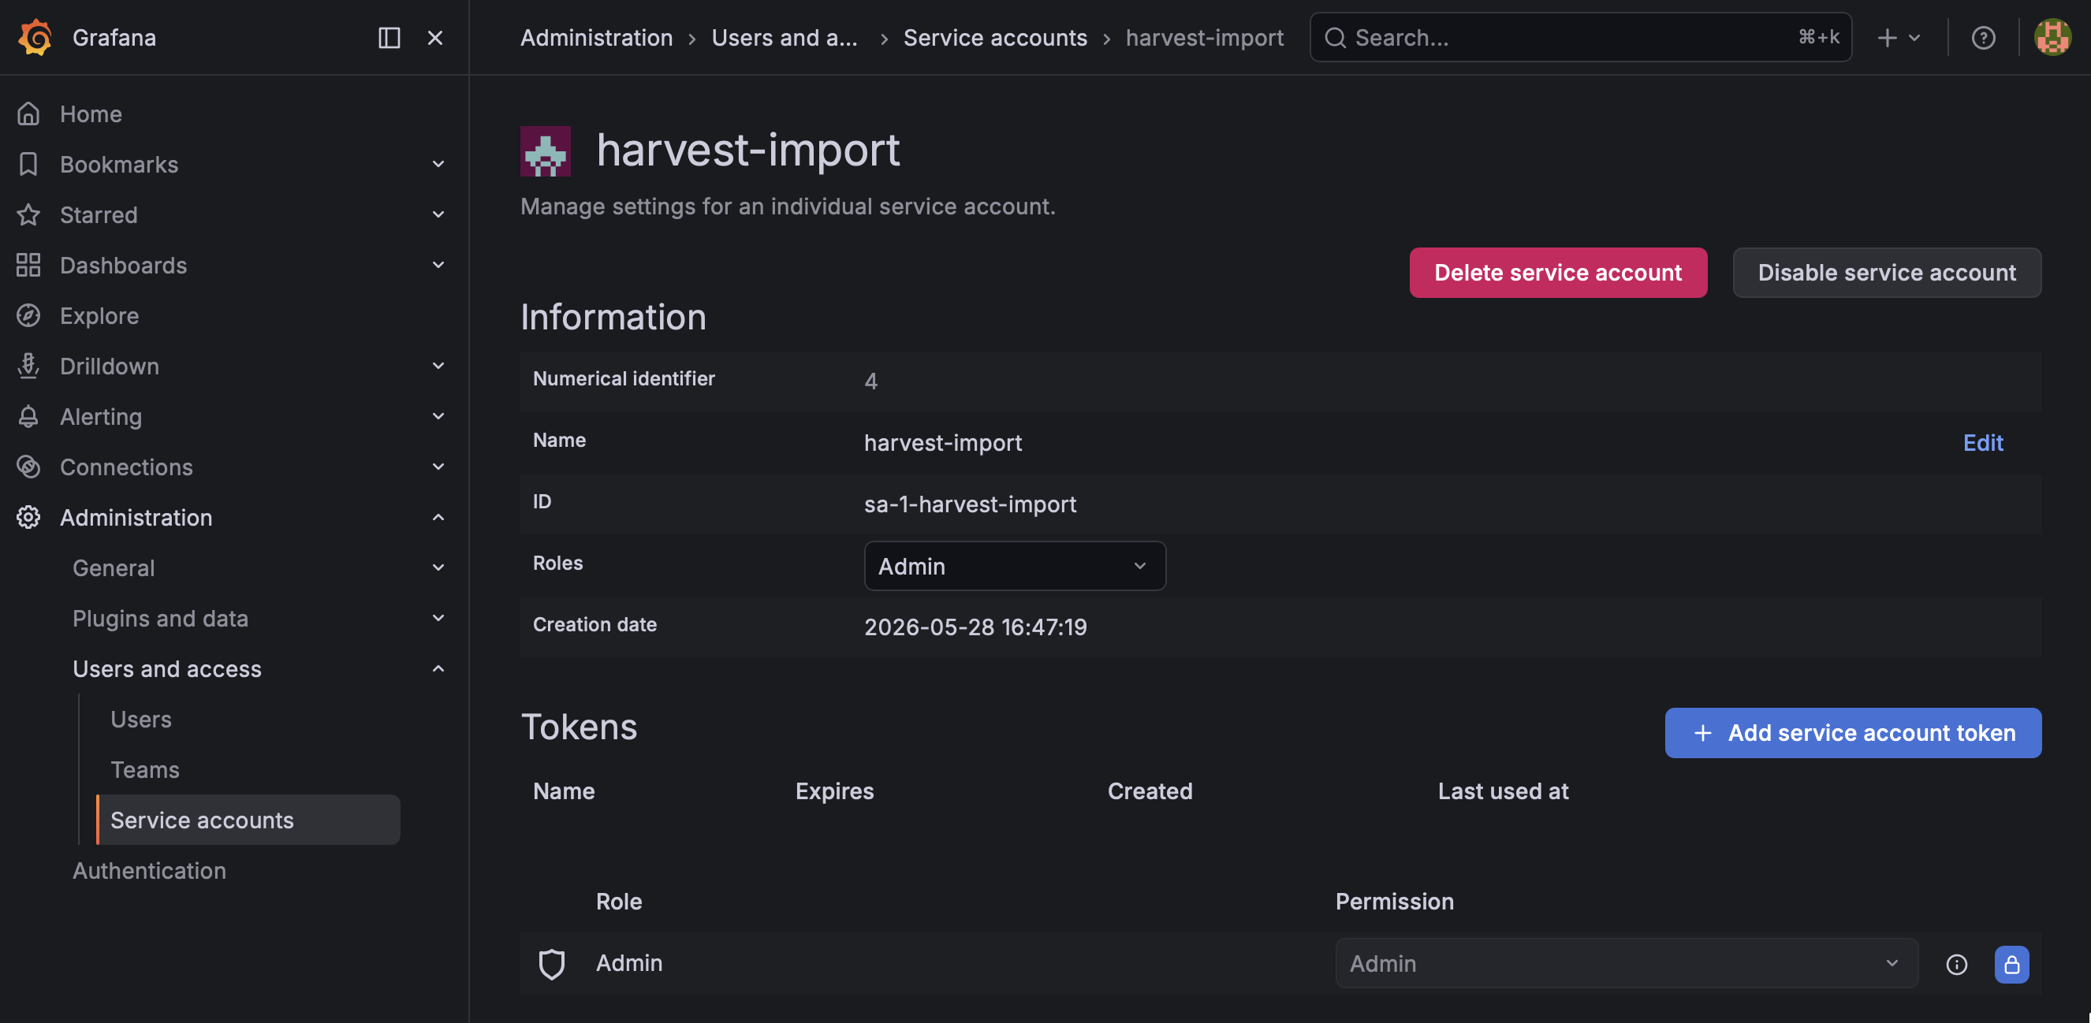Open the Permission Admin dropdown

(1626, 963)
